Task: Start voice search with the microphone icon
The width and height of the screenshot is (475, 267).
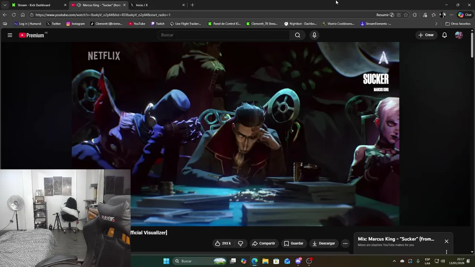Action: [x=314, y=35]
